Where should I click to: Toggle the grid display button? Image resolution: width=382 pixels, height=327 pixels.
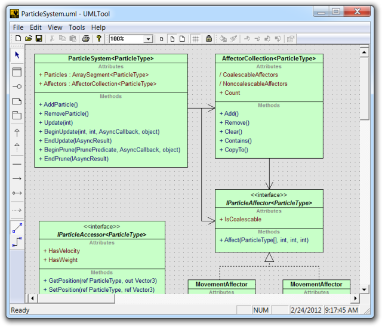(x=195, y=39)
